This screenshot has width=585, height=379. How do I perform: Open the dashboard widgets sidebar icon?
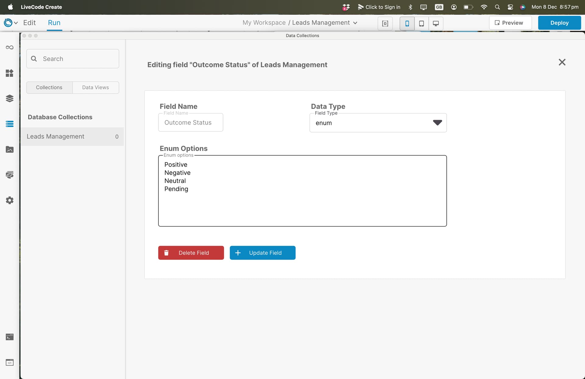(9, 73)
